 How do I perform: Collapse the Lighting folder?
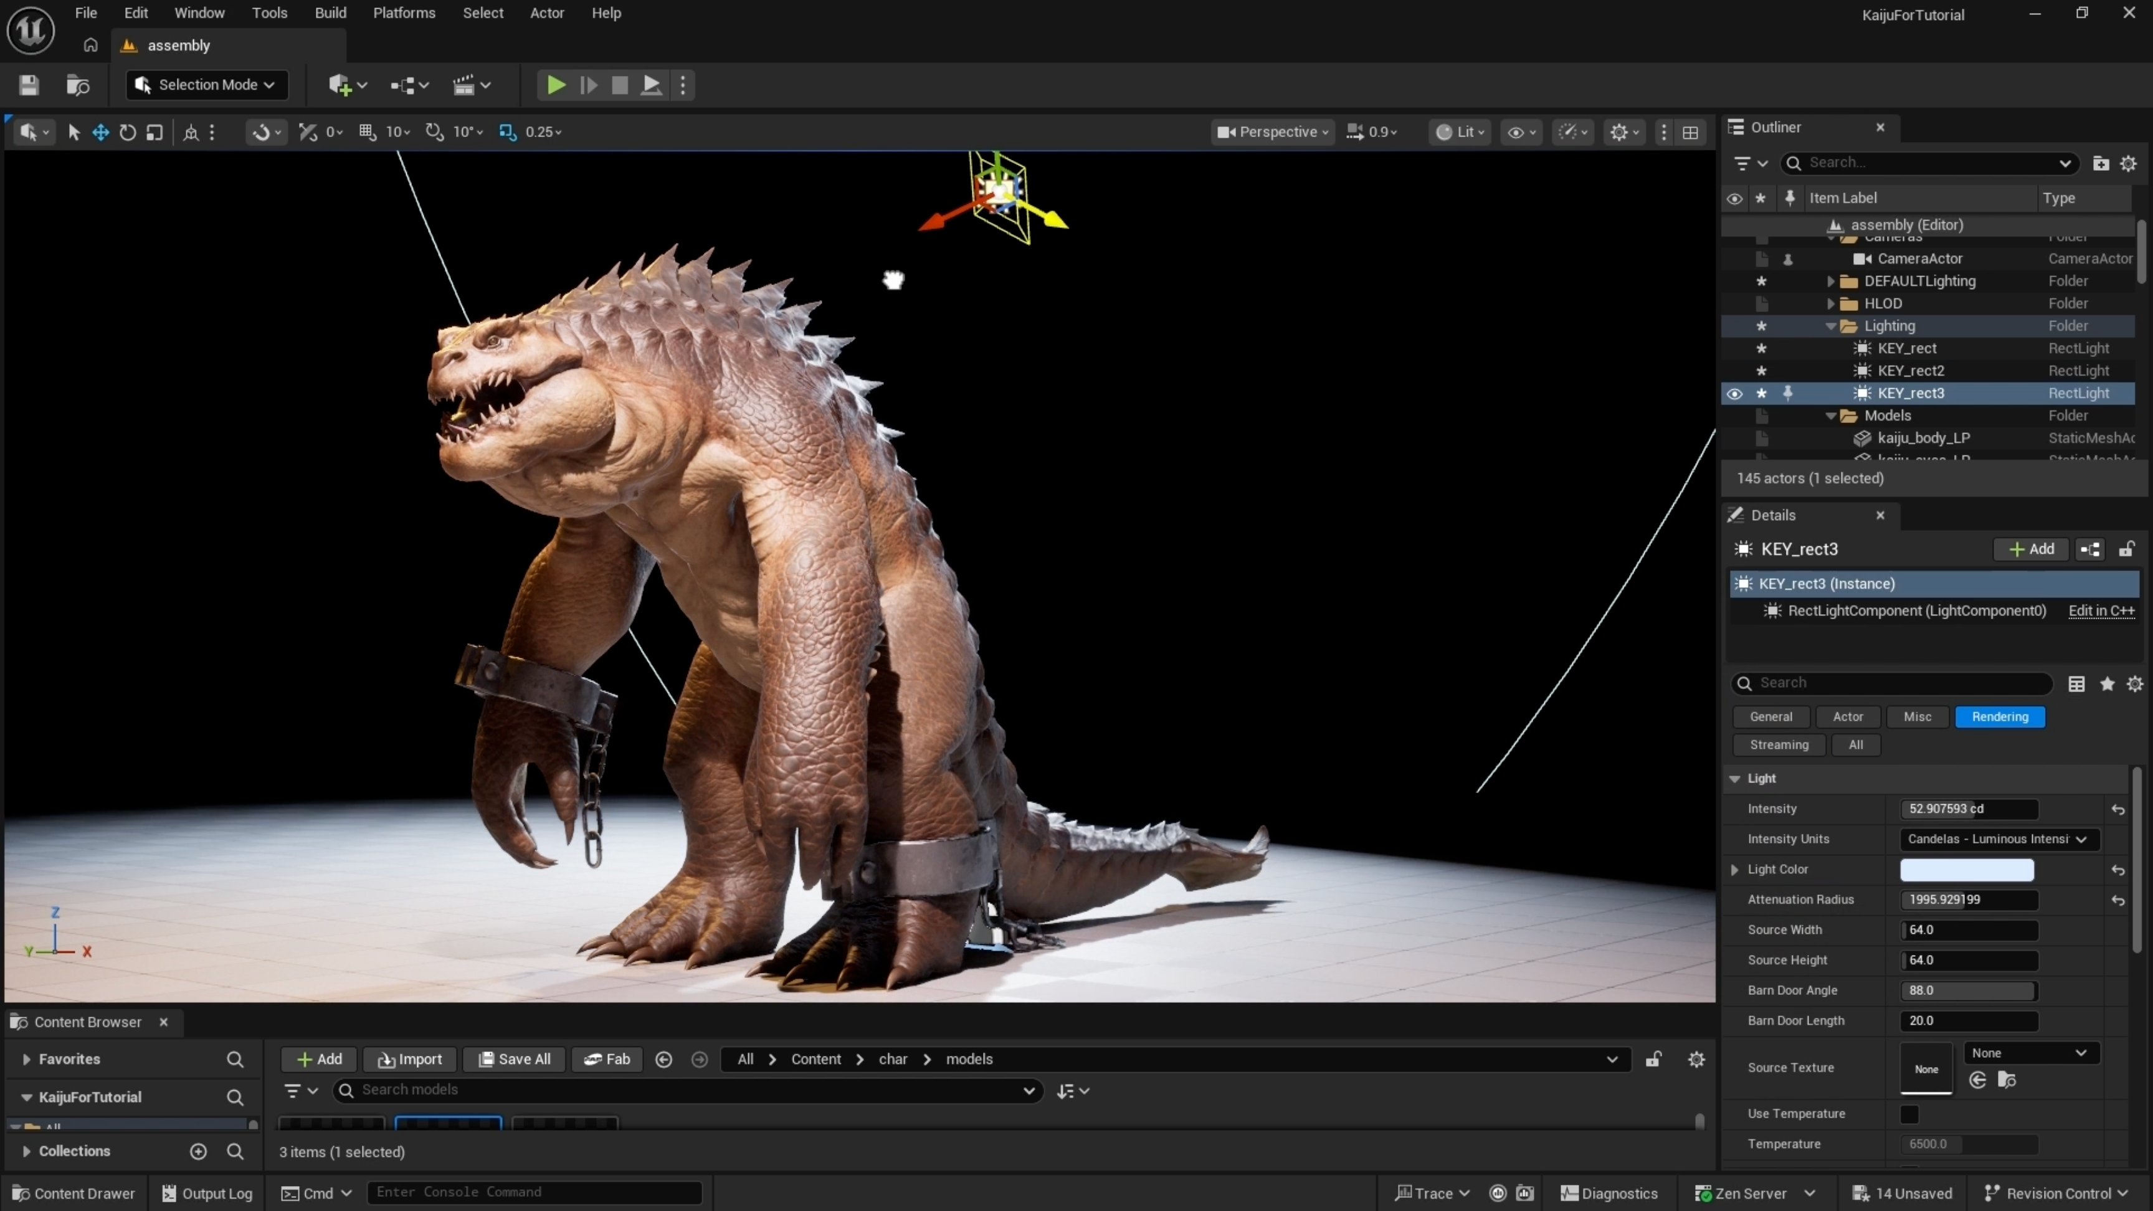coord(1831,327)
